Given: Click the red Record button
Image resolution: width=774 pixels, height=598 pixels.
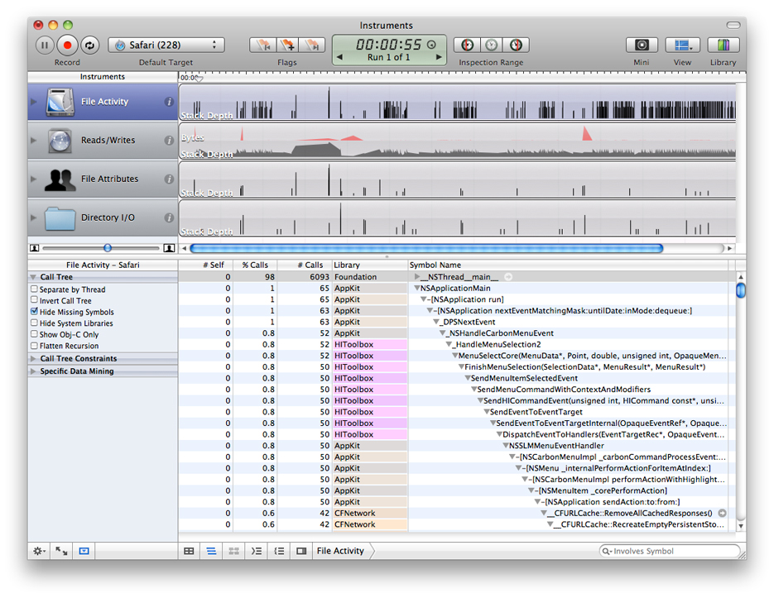Looking at the screenshot, I should coord(67,45).
